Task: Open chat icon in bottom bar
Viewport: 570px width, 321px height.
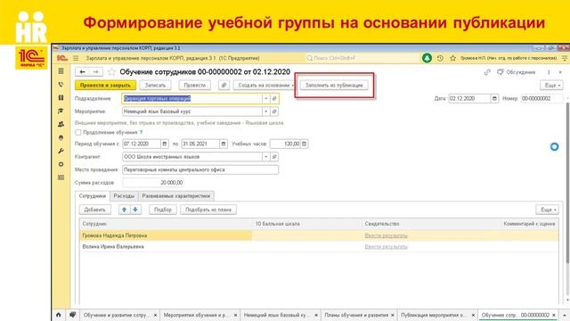Action: [x=73, y=315]
